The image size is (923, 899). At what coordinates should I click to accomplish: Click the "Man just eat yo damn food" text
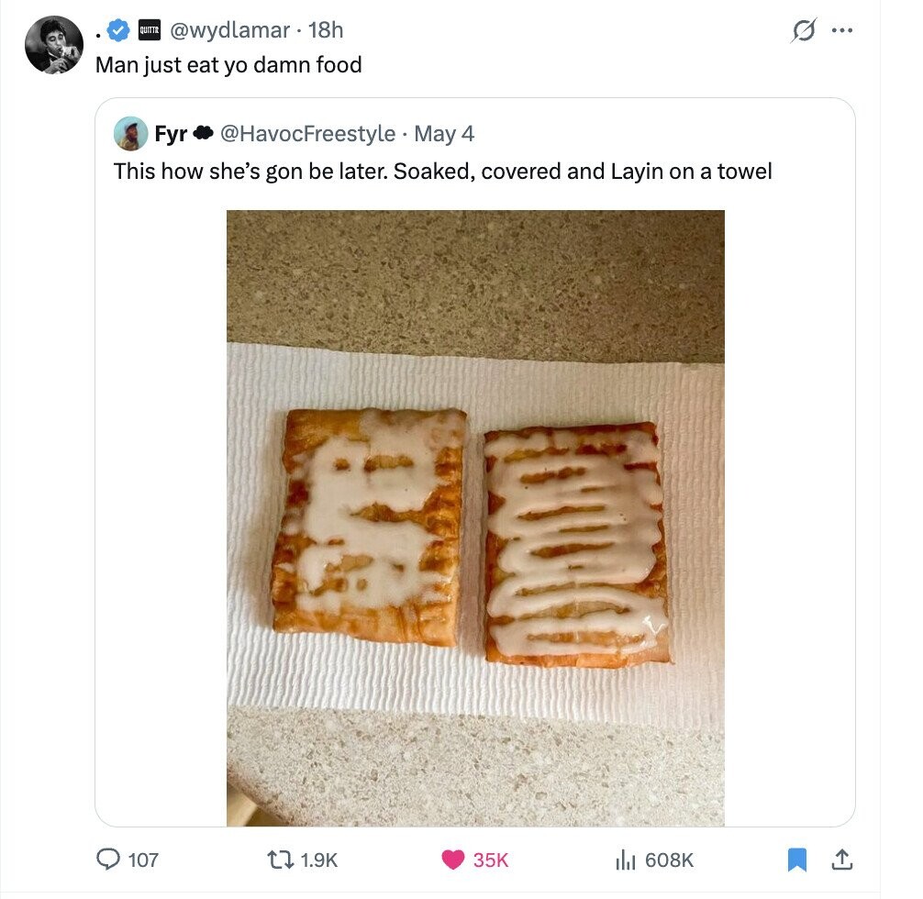coord(228,65)
